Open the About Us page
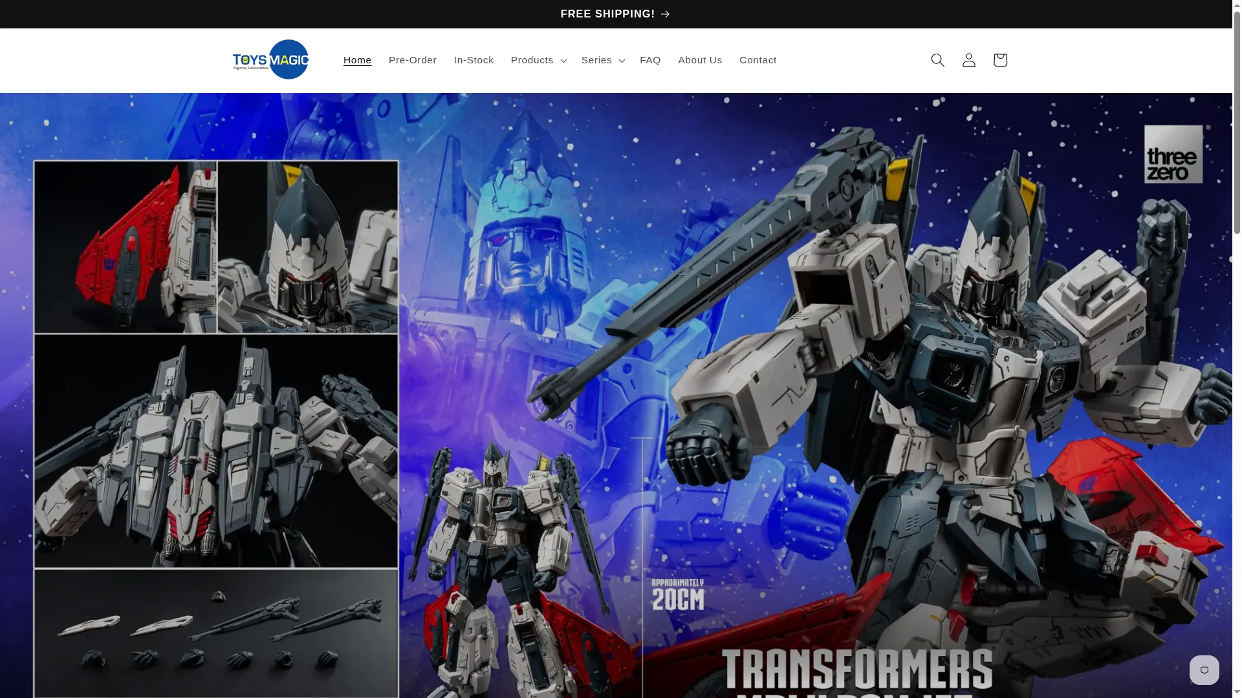The height and width of the screenshot is (698, 1242). coord(700,60)
